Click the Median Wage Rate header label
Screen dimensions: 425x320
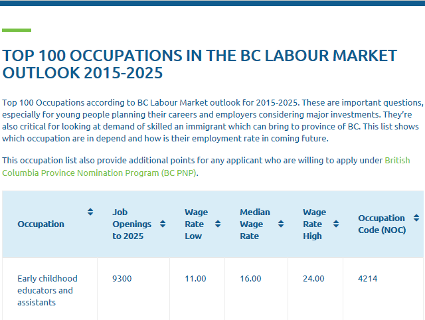[x=255, y=224]
